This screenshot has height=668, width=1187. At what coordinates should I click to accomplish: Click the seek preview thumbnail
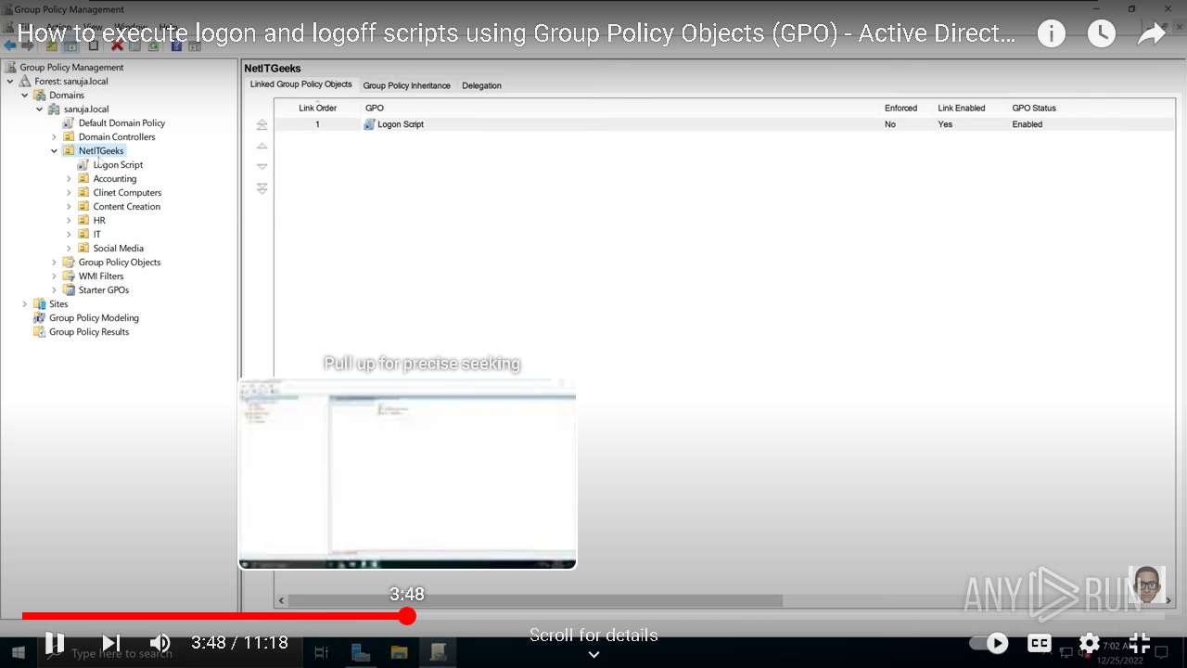click(x=407, y=473)
